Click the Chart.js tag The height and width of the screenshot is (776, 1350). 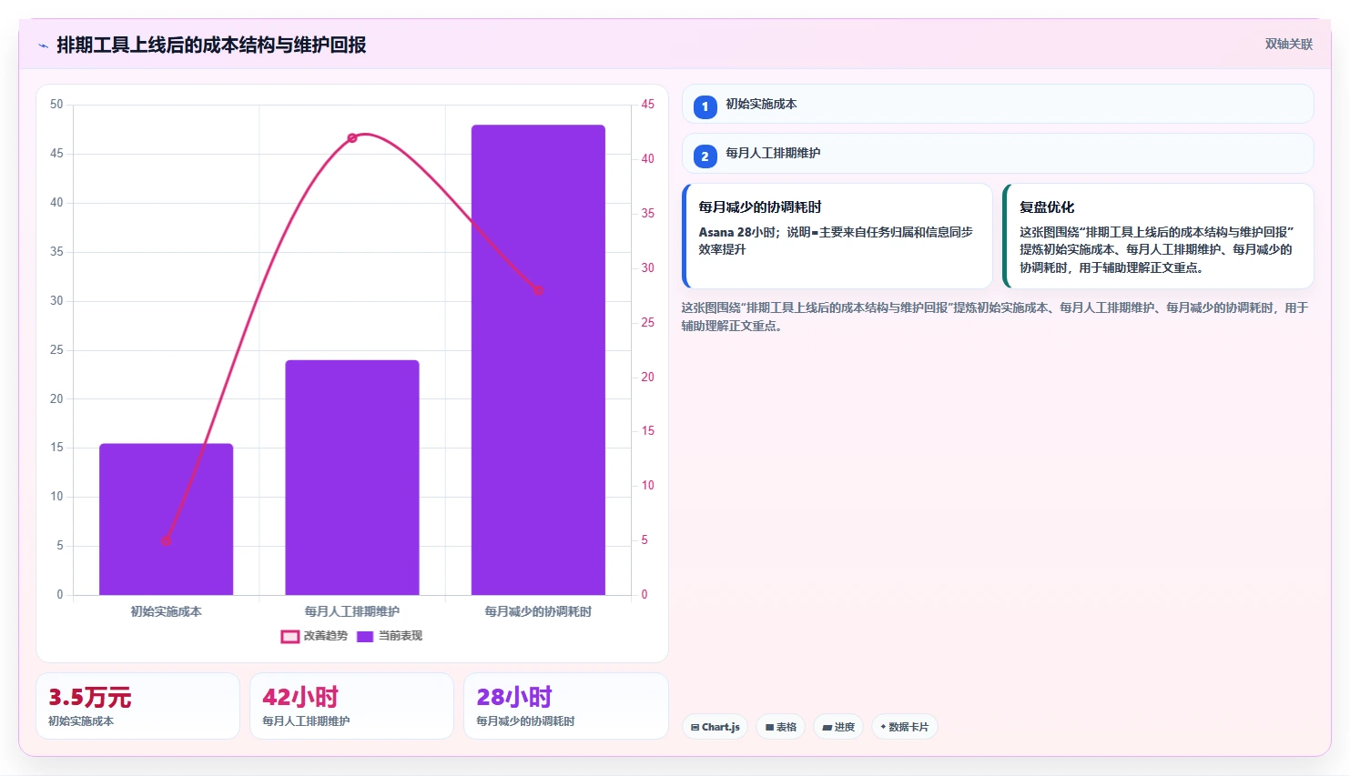(716, 727)
